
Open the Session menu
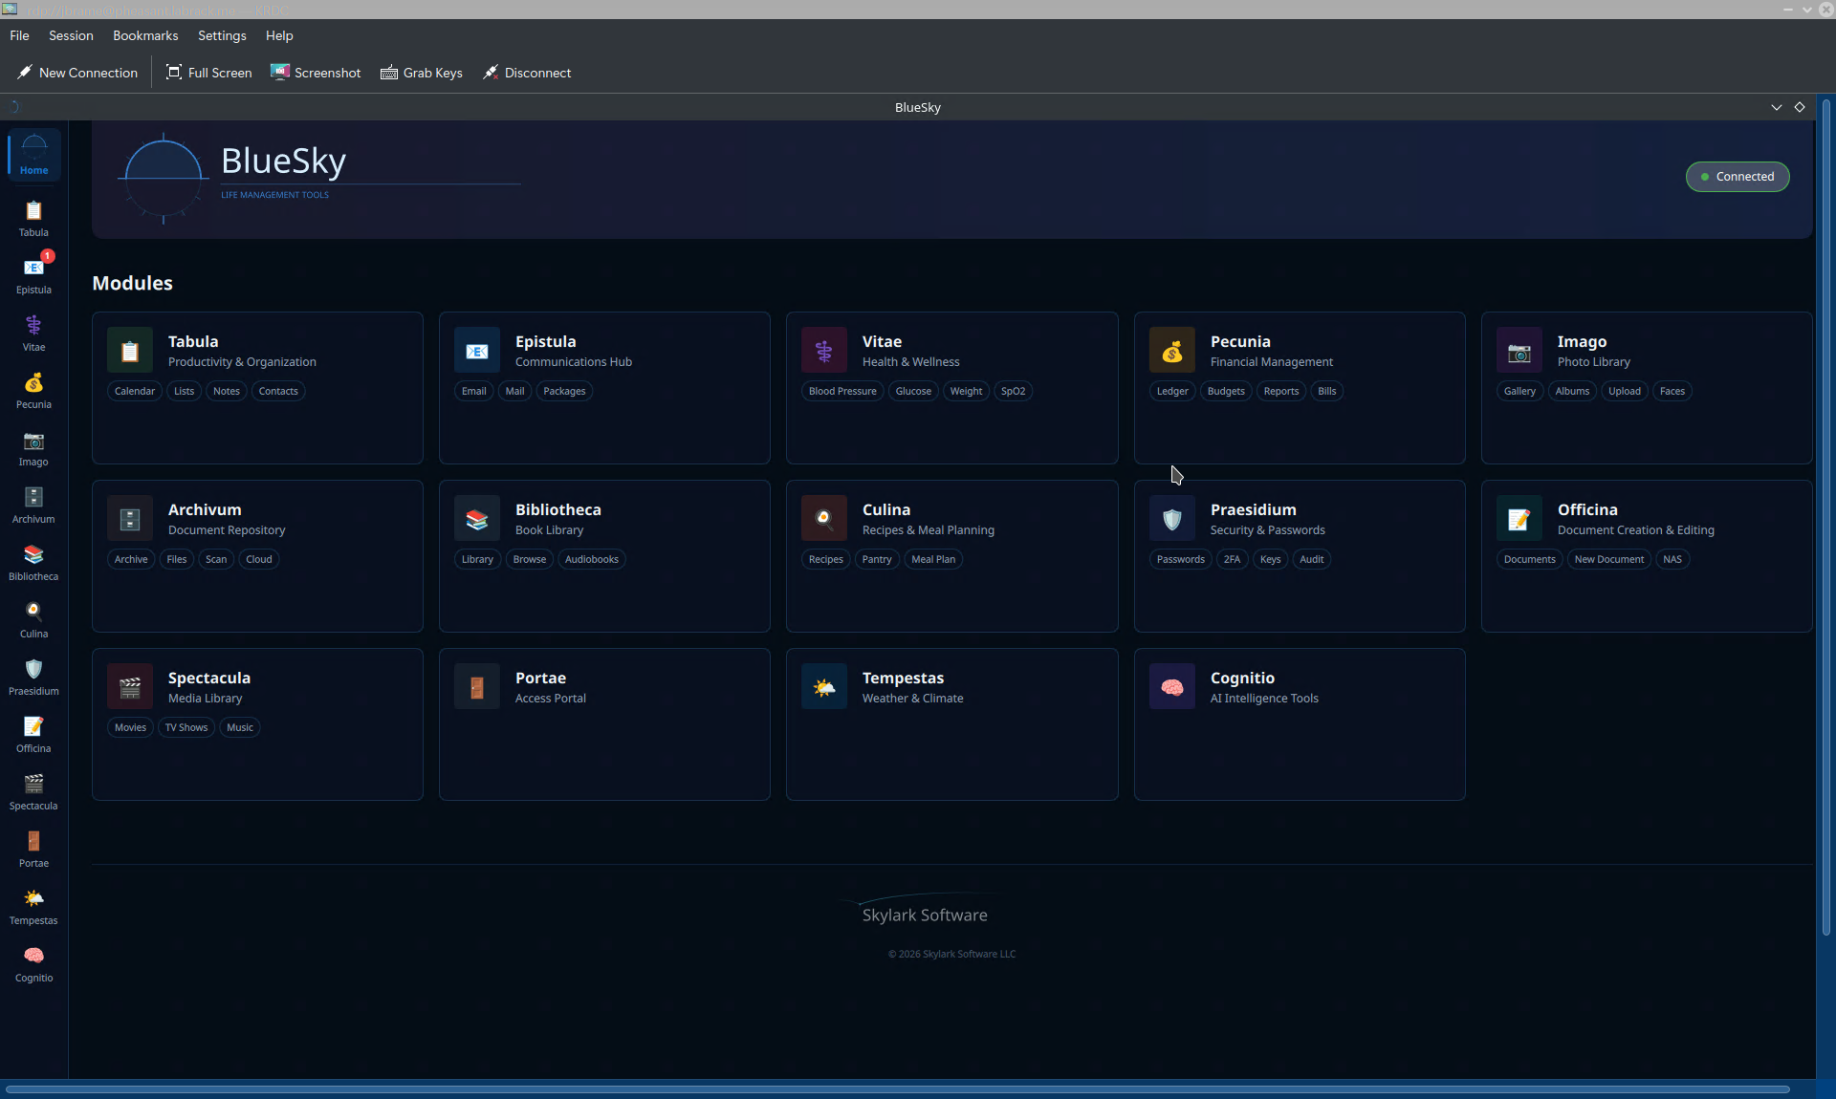point(70,35)
